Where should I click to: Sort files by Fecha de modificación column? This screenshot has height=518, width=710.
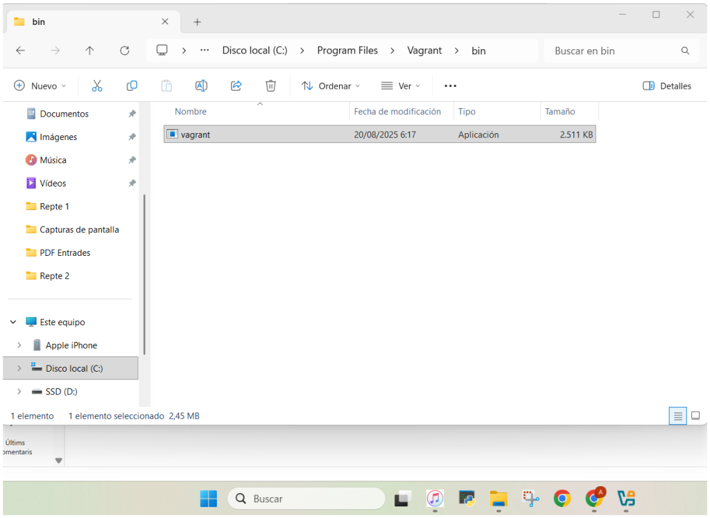tap(397, 112)
